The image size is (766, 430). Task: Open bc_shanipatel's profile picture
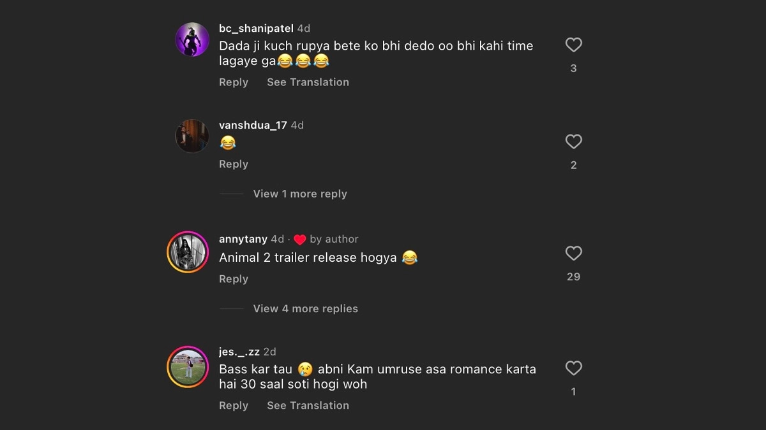tap(192, 39)
